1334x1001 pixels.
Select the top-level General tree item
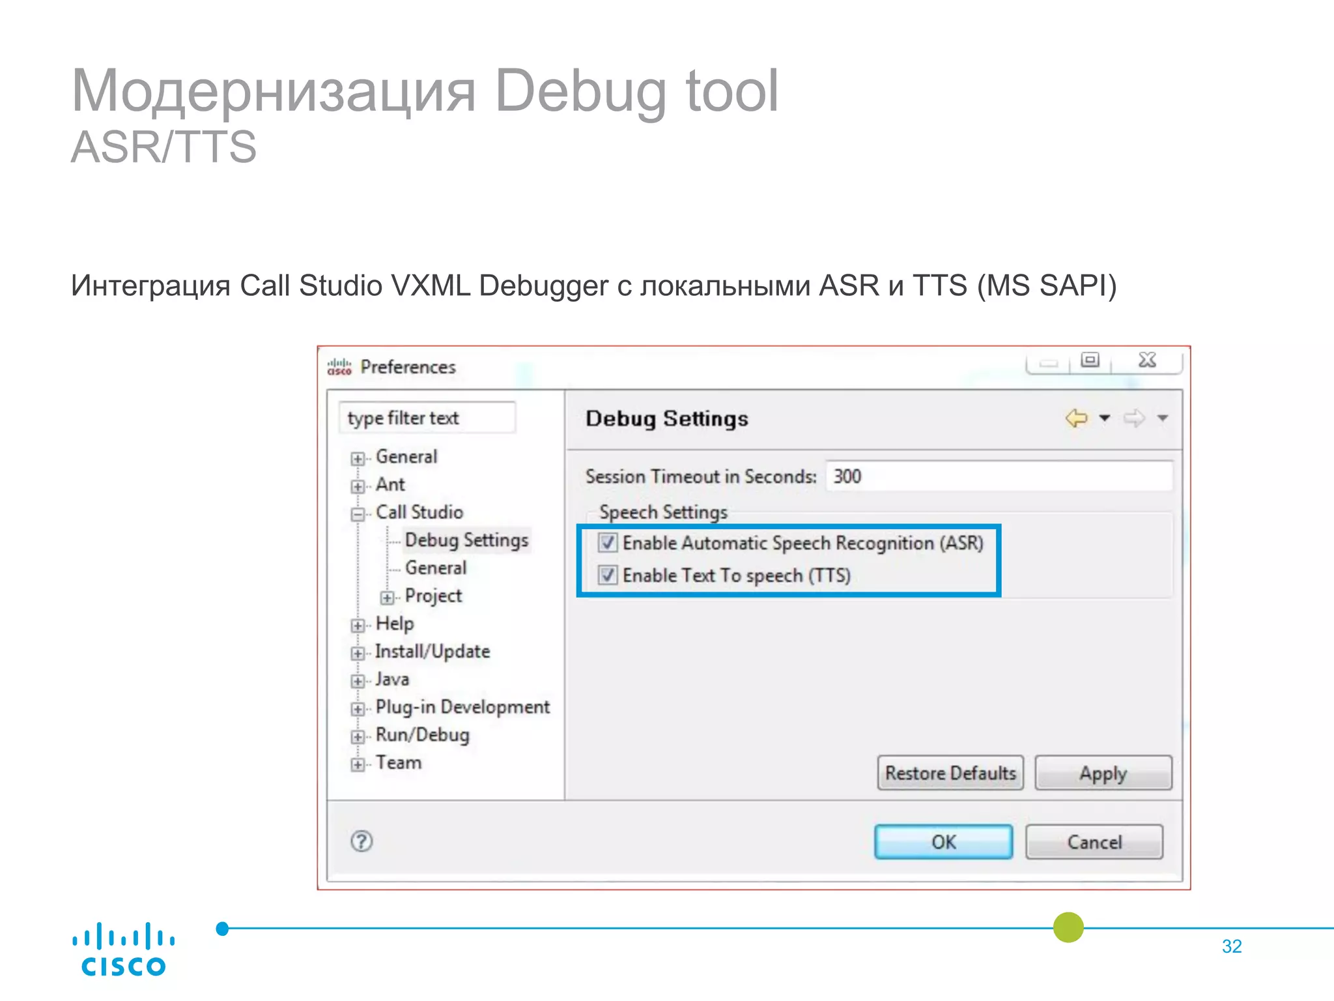point(406,456)
